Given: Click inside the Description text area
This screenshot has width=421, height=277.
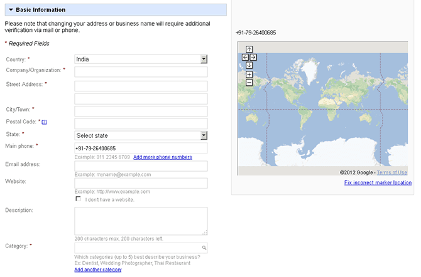Looking at the screenshot, I should click(141, 221).
